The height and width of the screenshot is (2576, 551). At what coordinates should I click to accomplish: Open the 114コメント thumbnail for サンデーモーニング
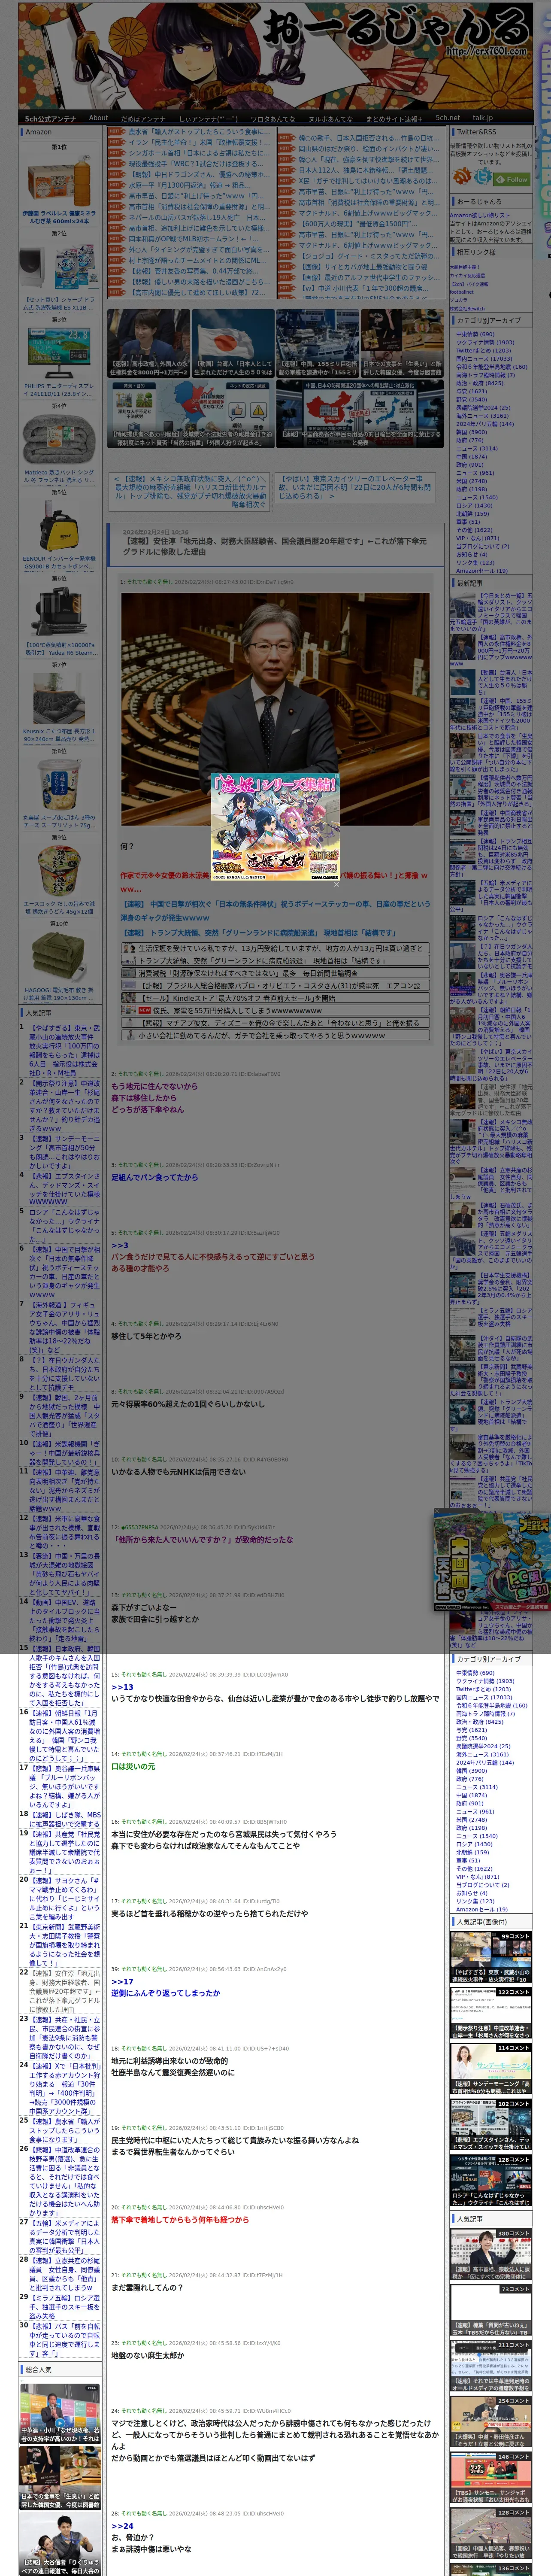coord(490,2069)
